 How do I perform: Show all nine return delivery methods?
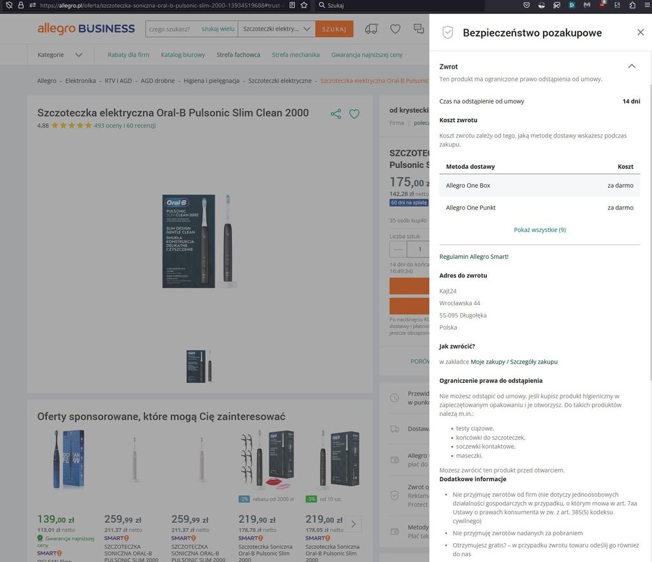[x=540, y=229]
